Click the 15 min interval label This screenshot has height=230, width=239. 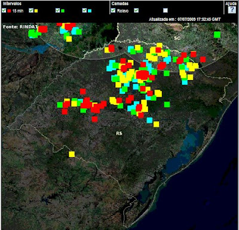[x=18, y=11]
